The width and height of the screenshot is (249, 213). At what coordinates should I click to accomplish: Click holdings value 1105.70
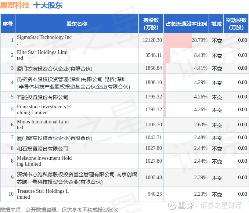coord(154,124)
